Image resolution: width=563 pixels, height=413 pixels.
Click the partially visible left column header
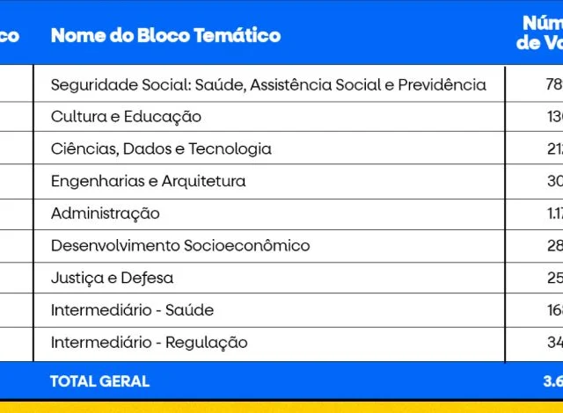(x=10, y=35)
